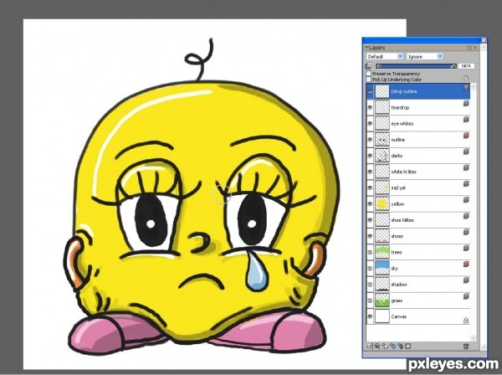This screenshot has width=502, height=375.
Task: Toggle visibility of white hi lites layer
Action: 370,172
